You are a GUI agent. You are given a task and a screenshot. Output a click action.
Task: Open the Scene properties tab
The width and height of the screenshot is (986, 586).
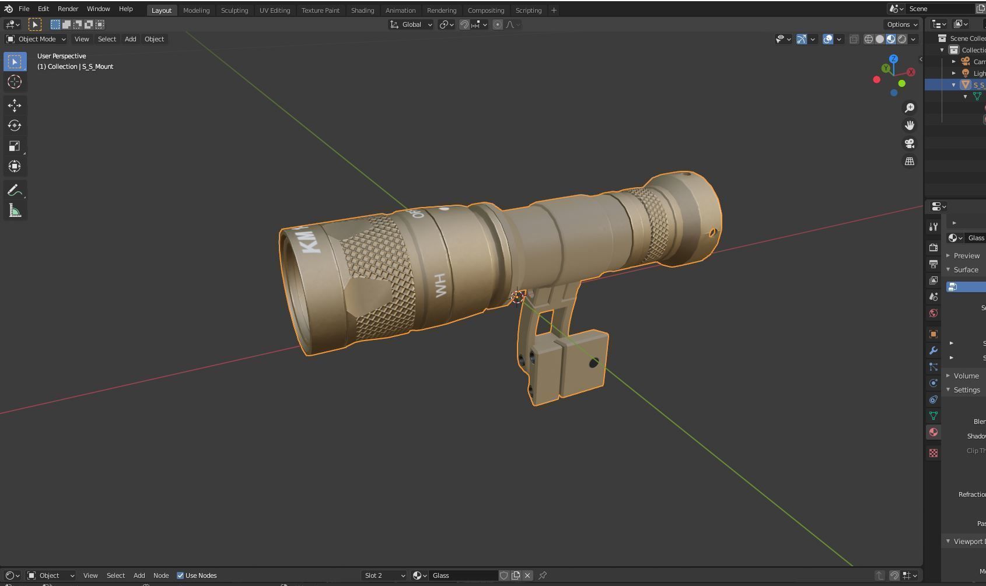[933, 297]
